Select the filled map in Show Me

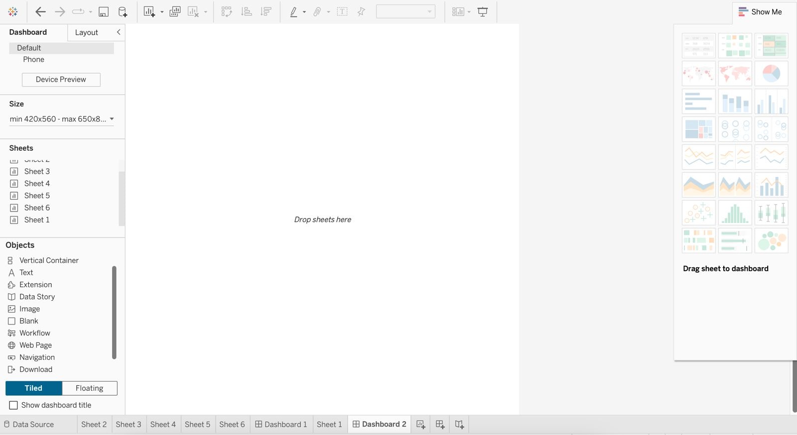coord(735,73)
